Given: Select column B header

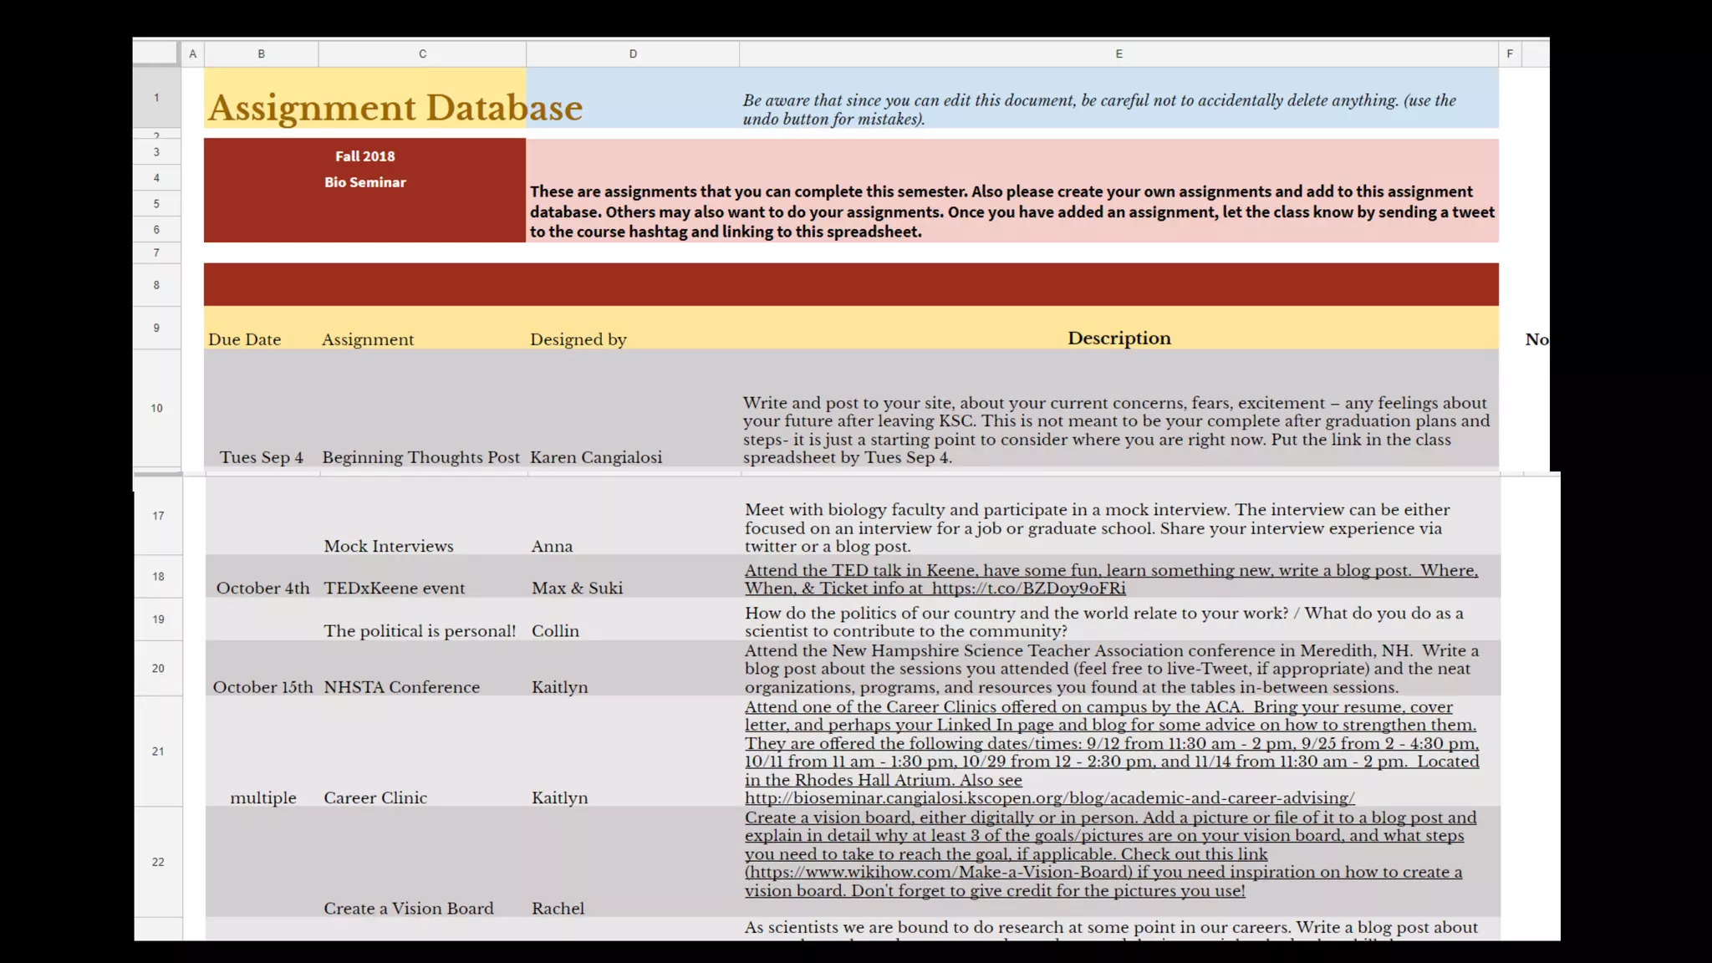Looking at the screenshot, I should (261, 53).
